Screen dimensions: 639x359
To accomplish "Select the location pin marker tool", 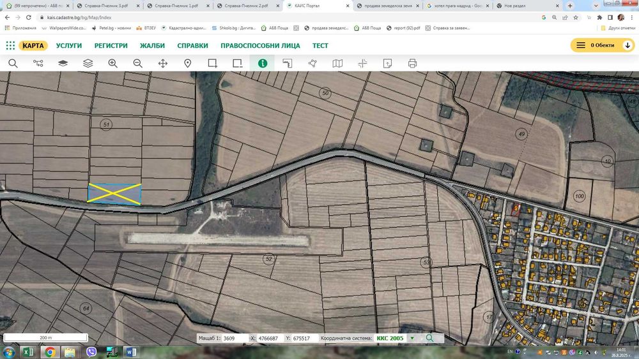I will point(188,63).
